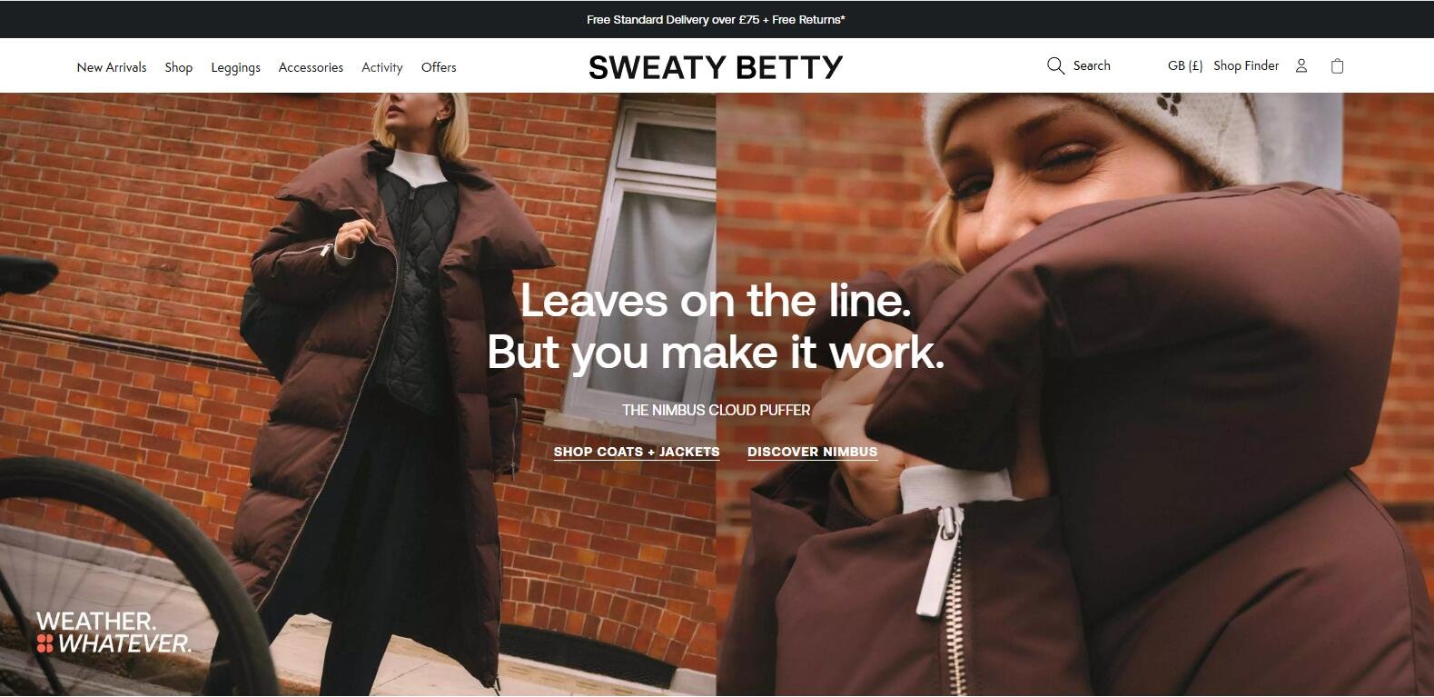Click The Nimbus Cloud Puffer subtitle
This screenshot has height=697, width=1434.
tap(716, 410)
